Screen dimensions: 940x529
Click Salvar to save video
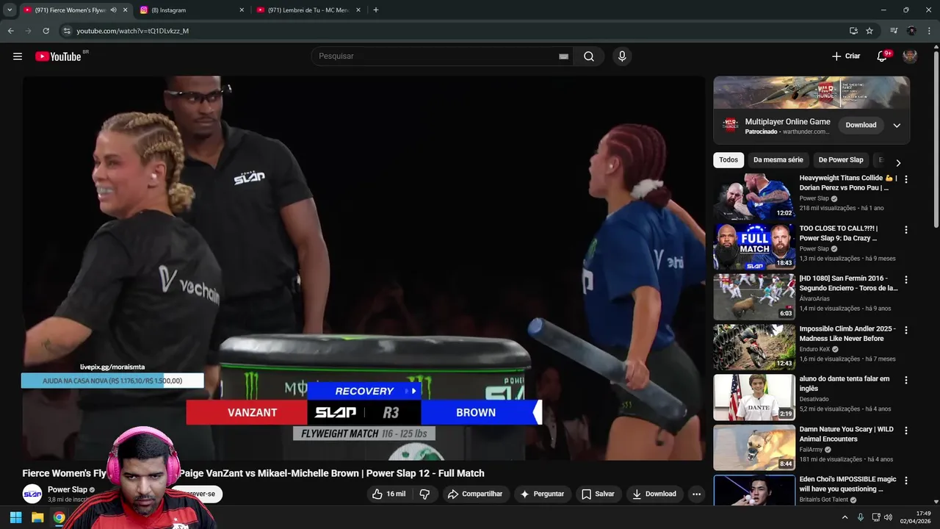click(x=598, y=494)
